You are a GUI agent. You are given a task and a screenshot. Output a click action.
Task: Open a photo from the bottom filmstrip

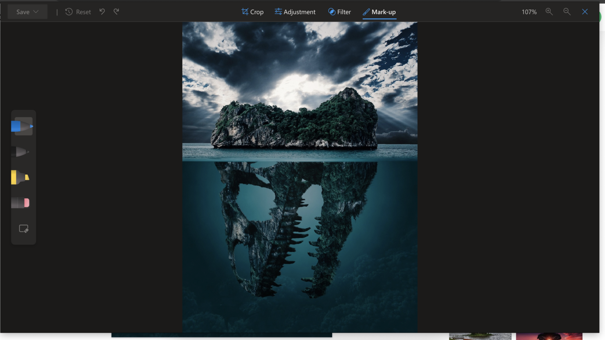point(480,336)
